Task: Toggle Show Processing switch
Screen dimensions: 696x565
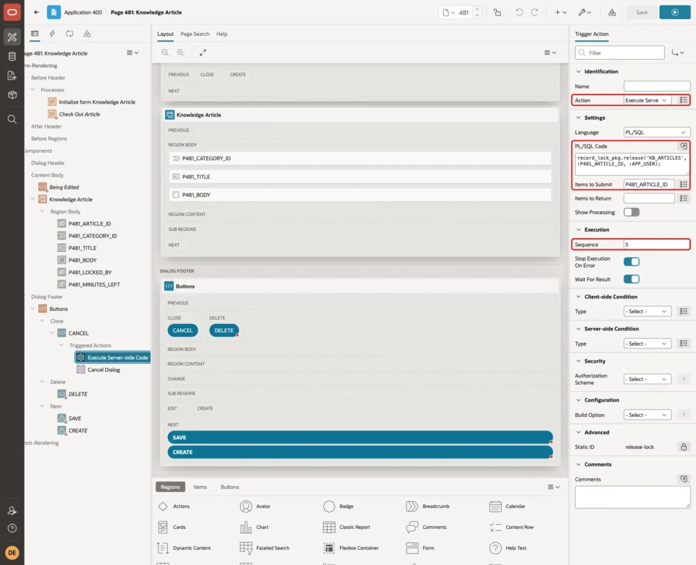Action: point(631,212)
